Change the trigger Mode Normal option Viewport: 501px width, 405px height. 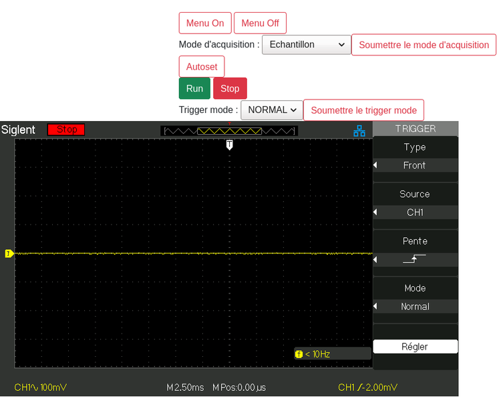pyautogui.click(x=414, y=306)
